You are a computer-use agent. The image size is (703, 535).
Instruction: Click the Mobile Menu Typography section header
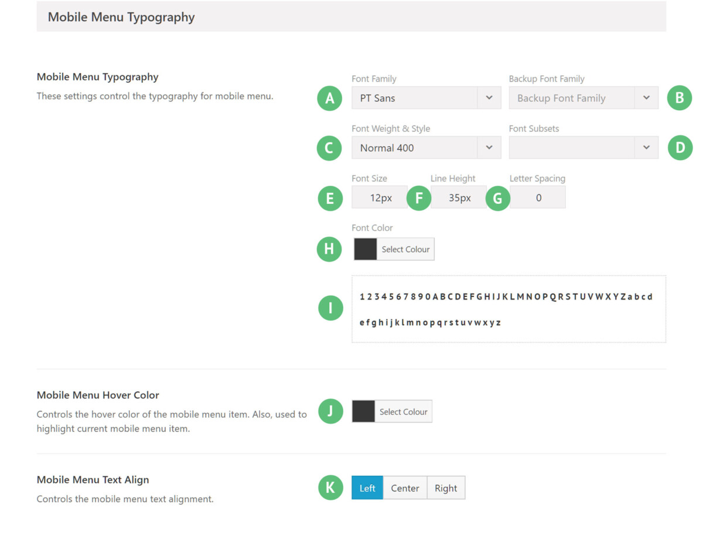pyautogui.click(x=121, y=17)
